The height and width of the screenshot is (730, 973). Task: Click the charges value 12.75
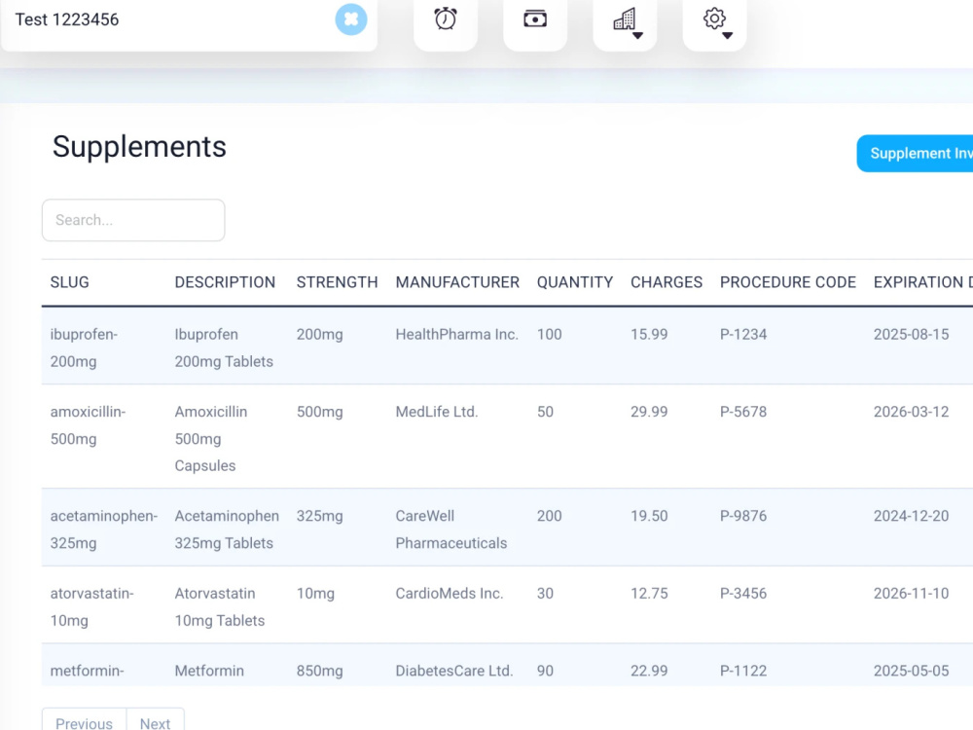649,594
